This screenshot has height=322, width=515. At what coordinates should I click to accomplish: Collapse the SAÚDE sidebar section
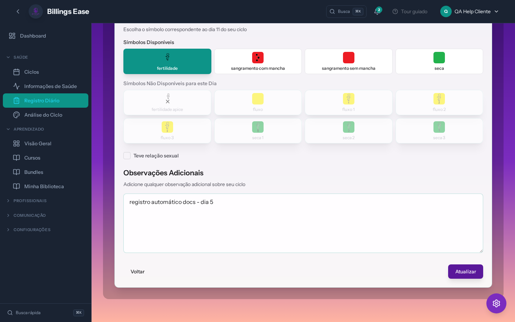[21, 57]
